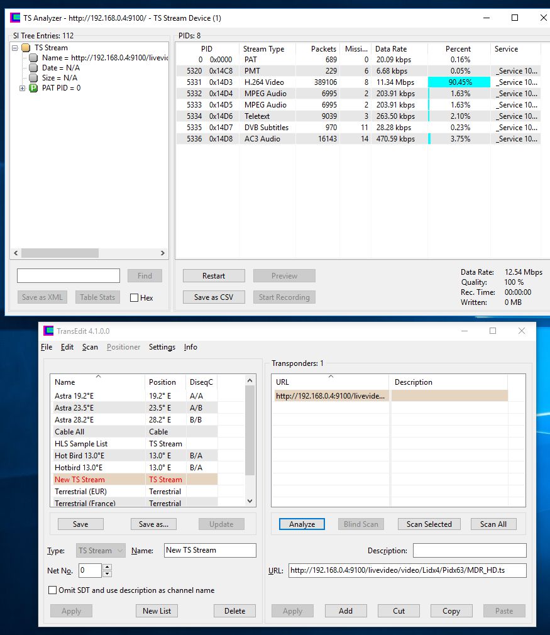This screenshot has height=635, width=550.
Task: Click the Name entry icon in SI tree
Action: (x=34, y=58)
